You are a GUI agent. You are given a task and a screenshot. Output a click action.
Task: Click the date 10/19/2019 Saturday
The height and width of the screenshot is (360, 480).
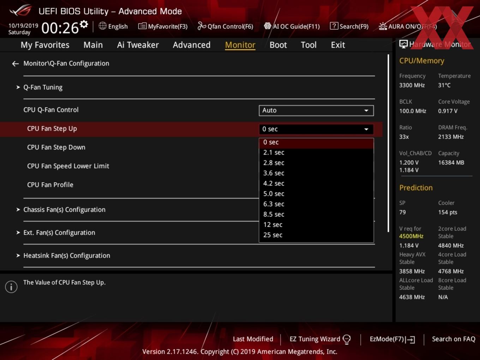click(23, 29)
